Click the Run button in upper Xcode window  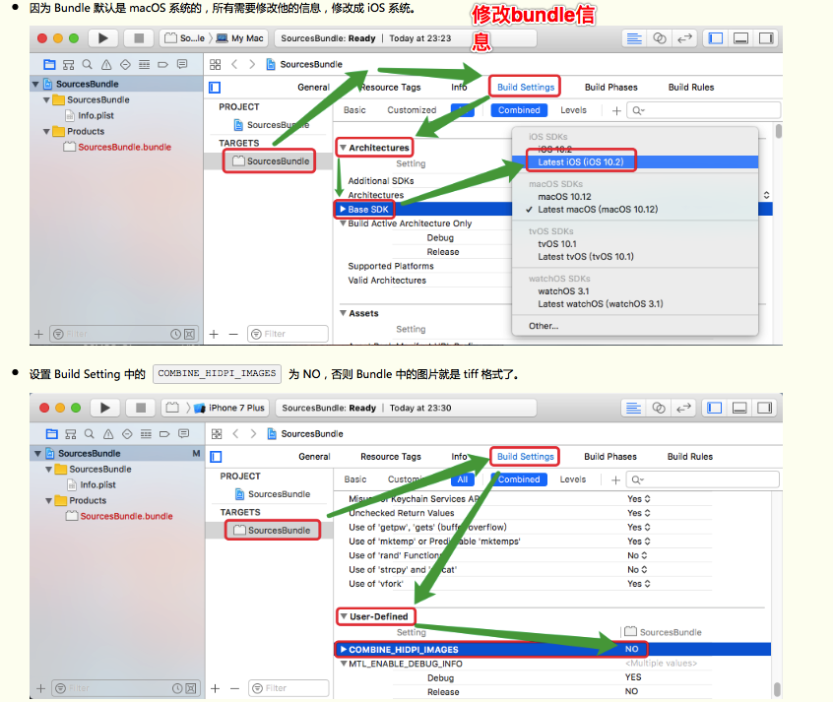(x=103, y=38)
